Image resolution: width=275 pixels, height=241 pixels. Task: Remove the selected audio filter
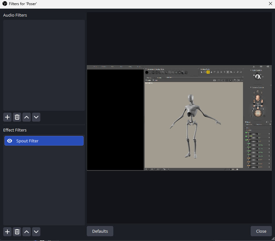[x=17, y=117]
